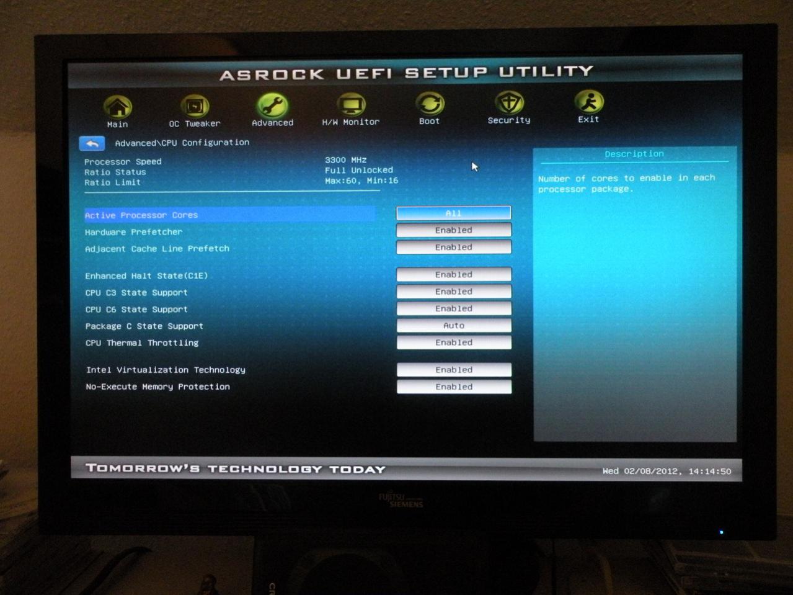Viewport: 793px width, 595px height.
Task: Switch to the Exit tab label
Action: point(588,119)
